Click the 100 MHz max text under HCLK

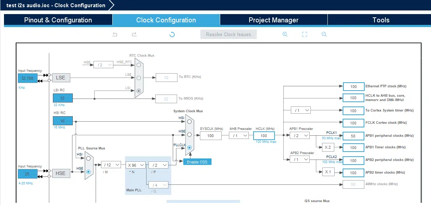266,142
